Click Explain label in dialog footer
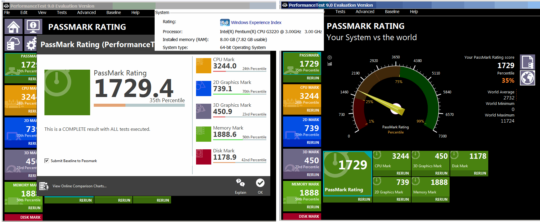Viewport: 540px width, 222px height. tap(240, 193)
